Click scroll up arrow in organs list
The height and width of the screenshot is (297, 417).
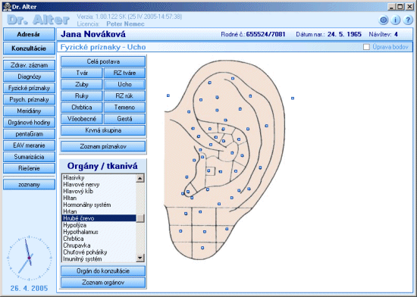[140, 178]
